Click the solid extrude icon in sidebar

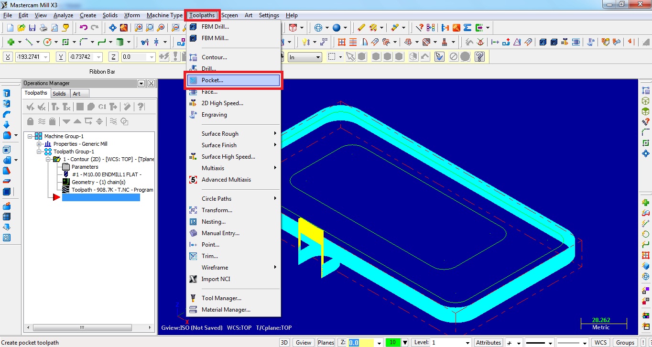click(7, 93)
